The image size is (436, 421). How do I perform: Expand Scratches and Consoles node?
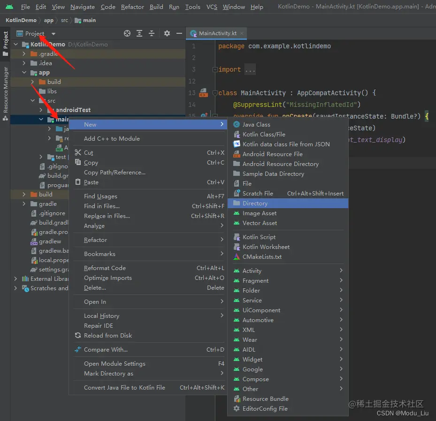(x=15, y=288)
